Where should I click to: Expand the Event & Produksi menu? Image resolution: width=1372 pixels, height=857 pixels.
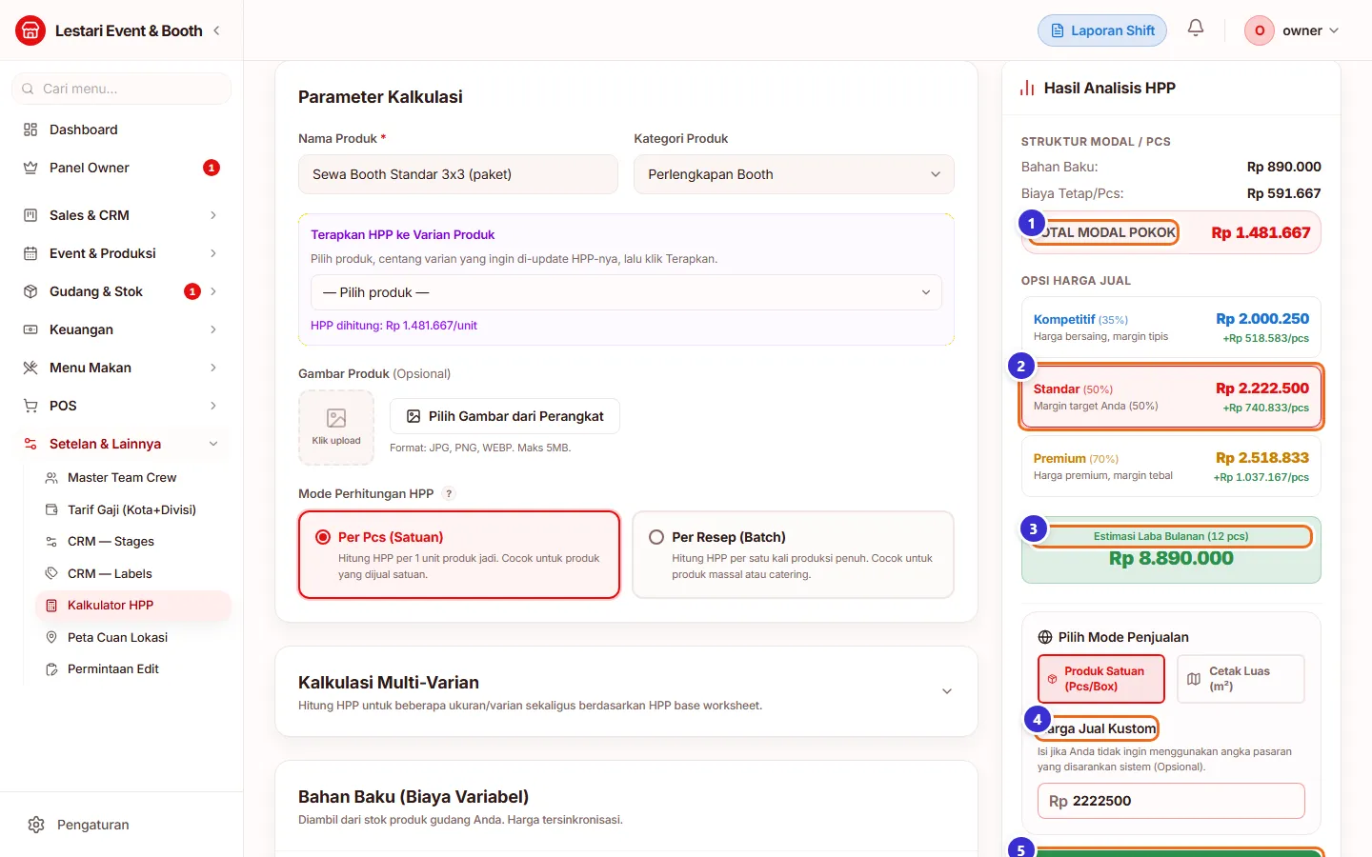(x=122, y=253)
